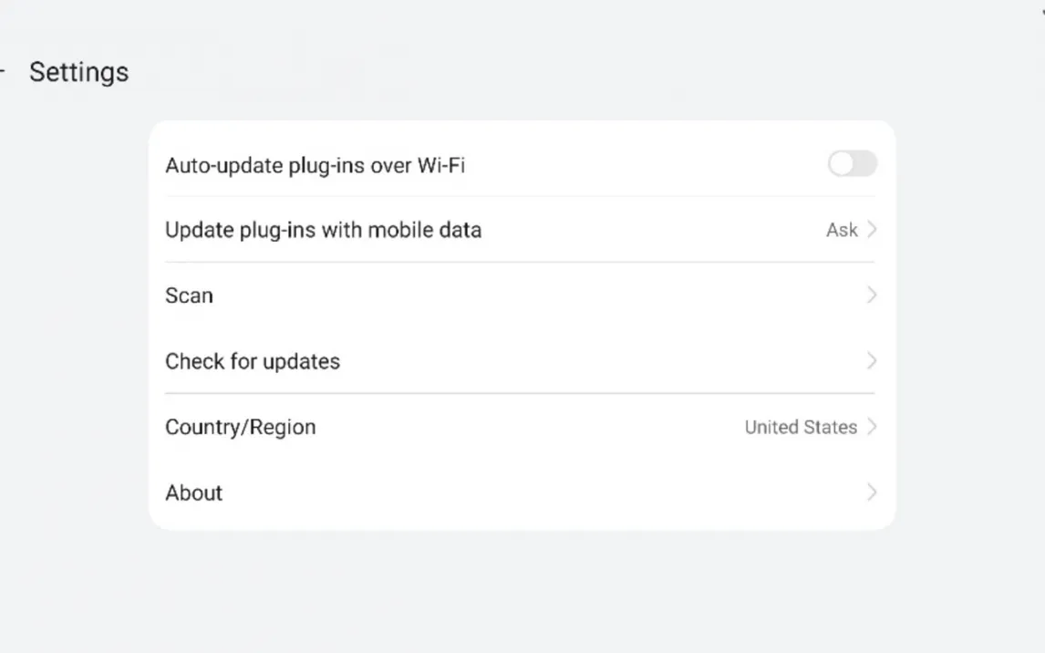Click the partially visible icon at top-right corner
1045x653 pixels.
point(1042,11)
